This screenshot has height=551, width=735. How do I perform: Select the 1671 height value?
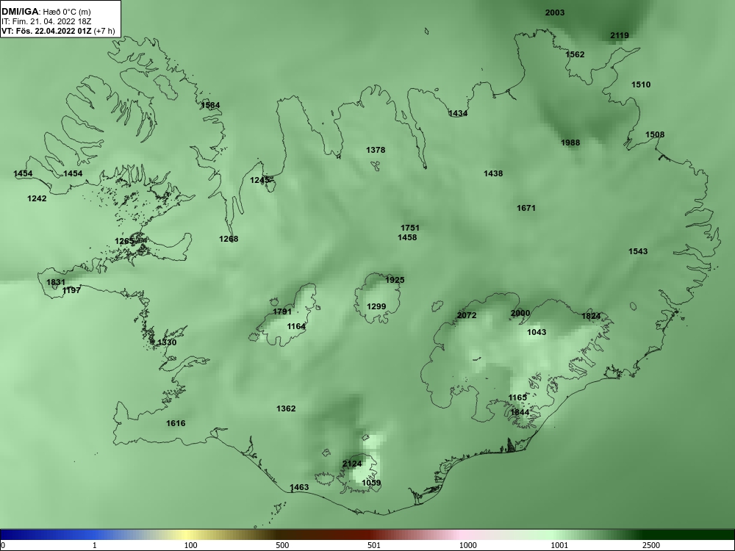click(526, 208)
